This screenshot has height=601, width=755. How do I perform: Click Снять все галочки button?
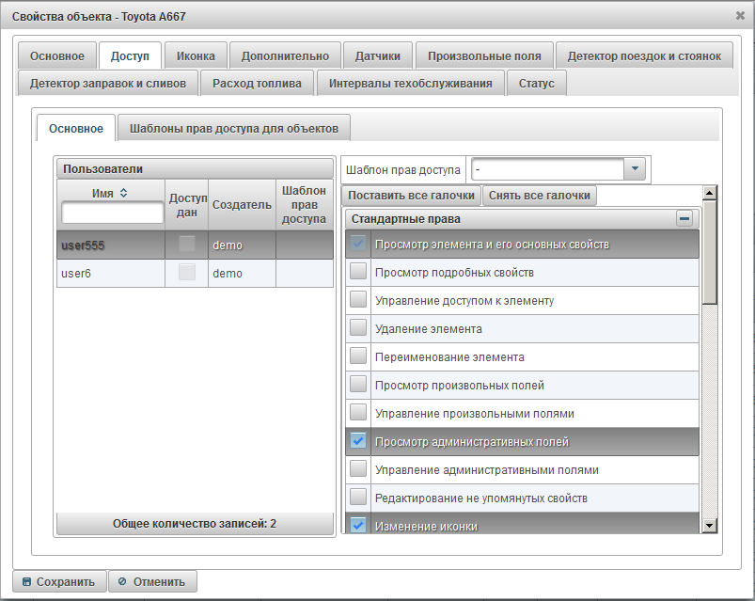click(540, 196)
